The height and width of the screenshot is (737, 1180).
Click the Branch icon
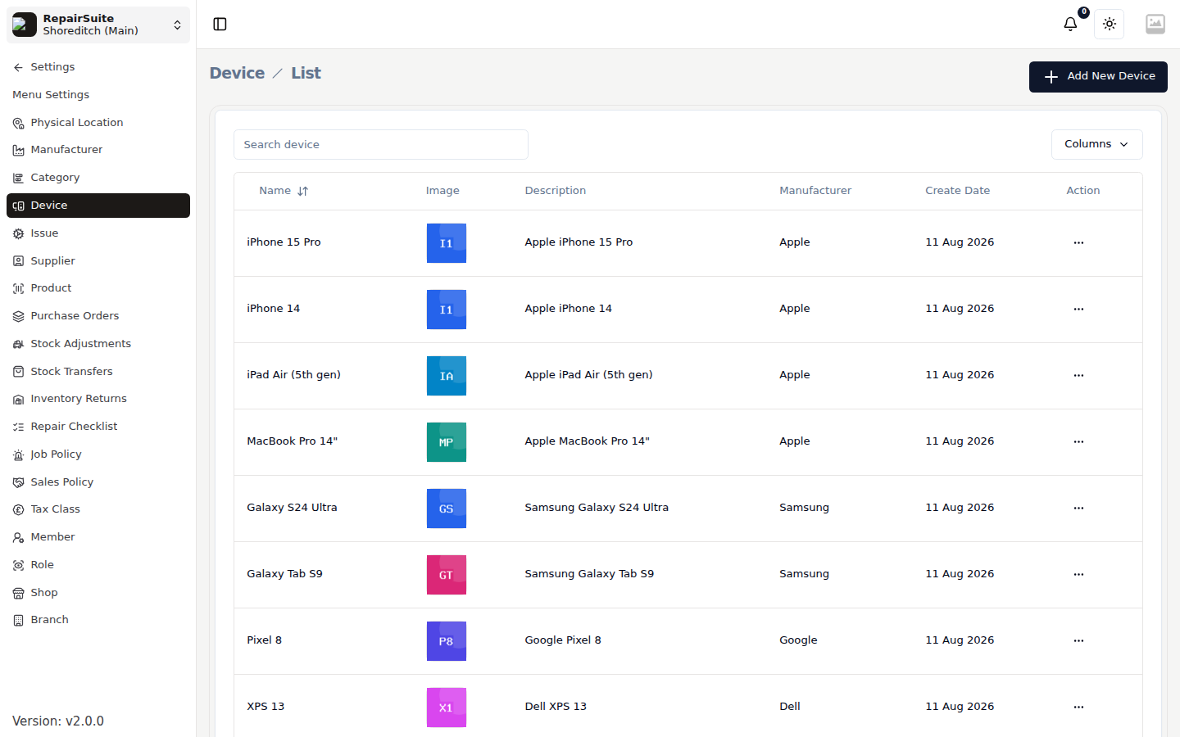[18, 620]
